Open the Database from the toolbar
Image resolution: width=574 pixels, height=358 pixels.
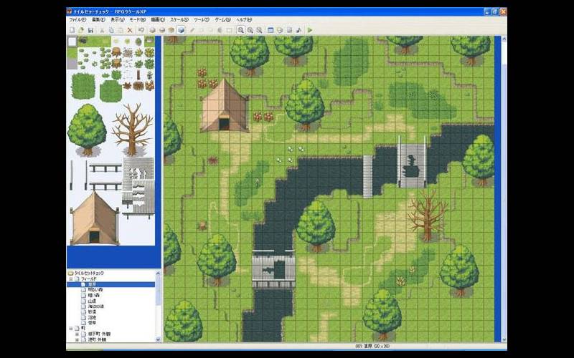270,30
